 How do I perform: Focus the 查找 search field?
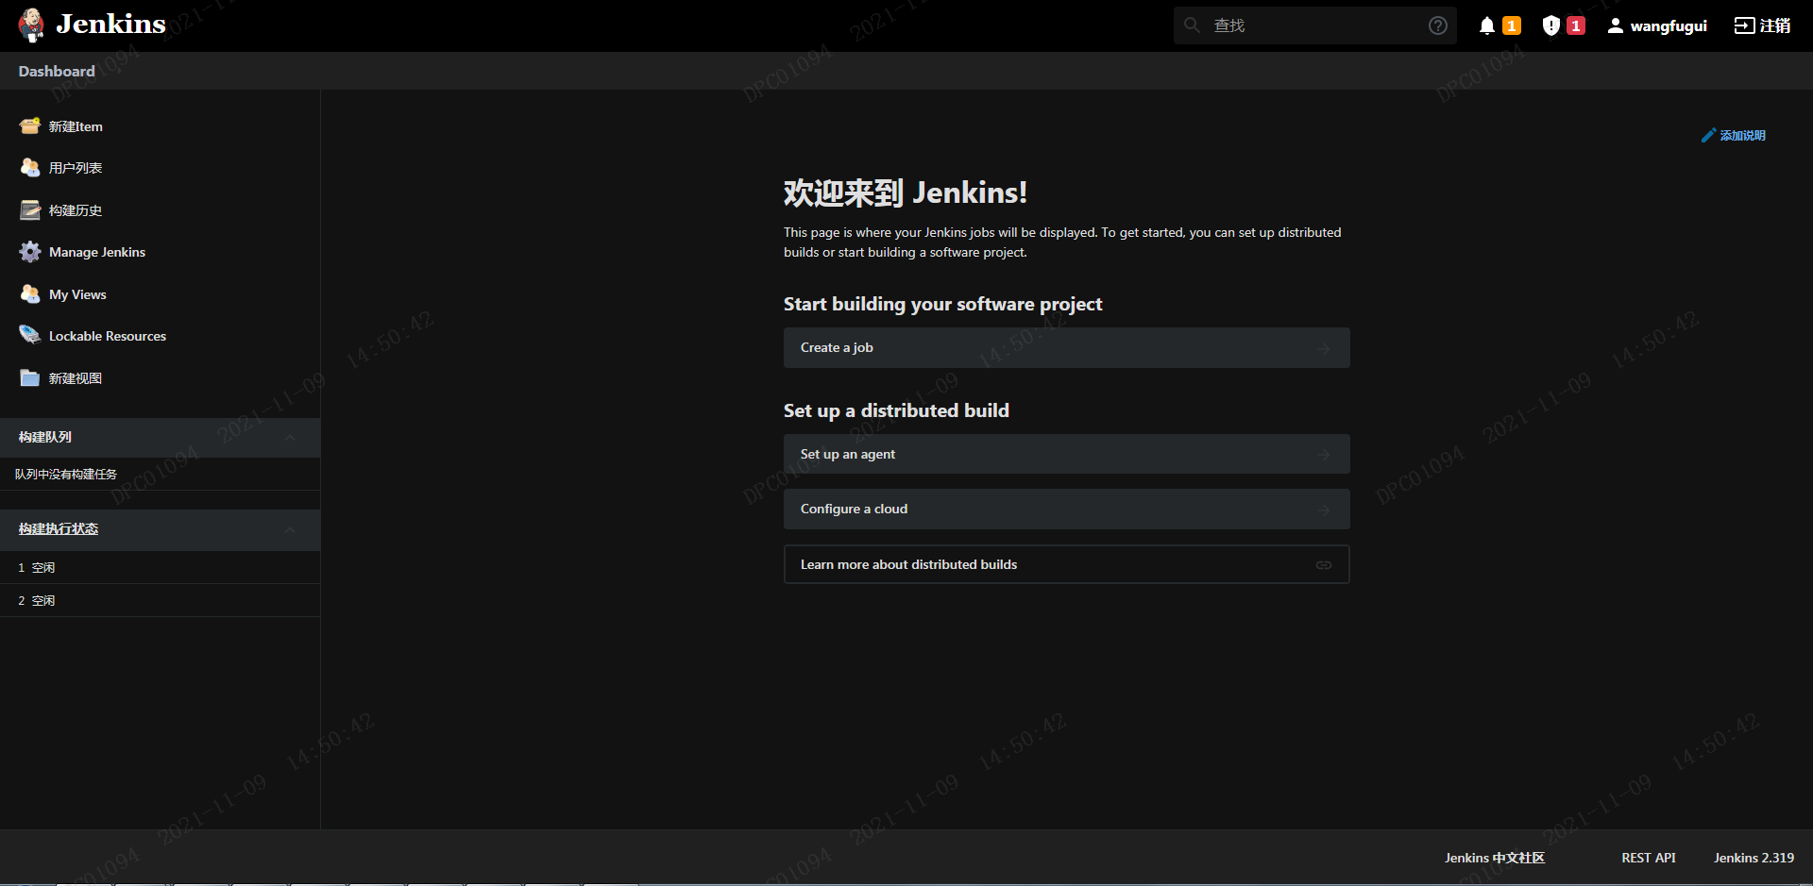click(x=1314, y=25)
